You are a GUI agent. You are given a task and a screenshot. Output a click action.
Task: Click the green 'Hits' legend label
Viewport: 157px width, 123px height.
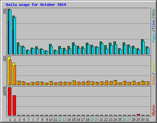tap(153, 13)
